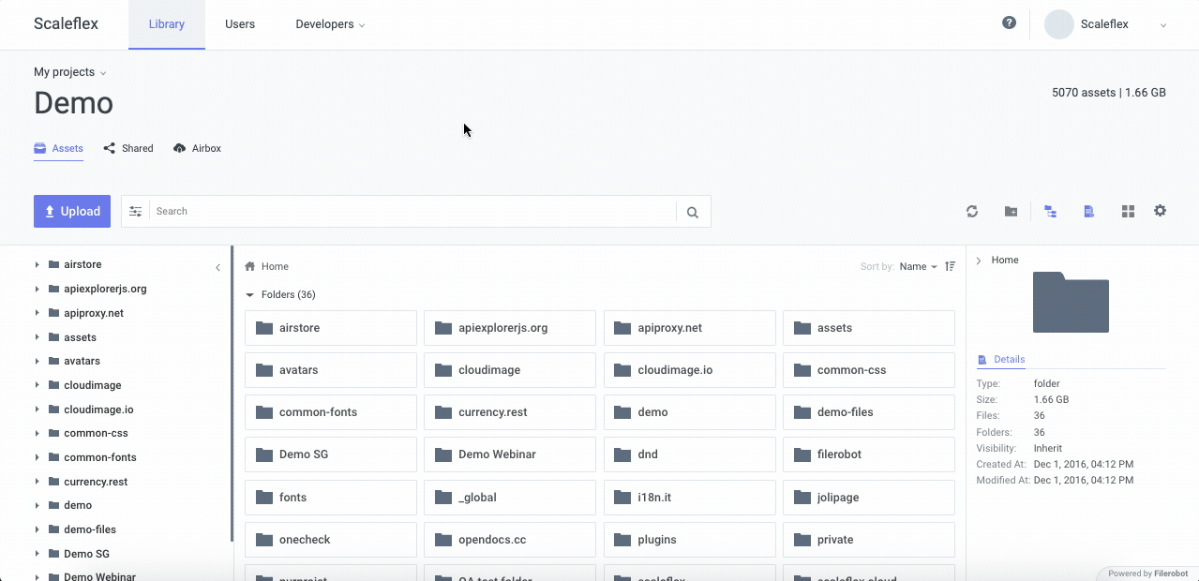
Task: Select the demo label in the sidebar tree
Action: [78, 505]
